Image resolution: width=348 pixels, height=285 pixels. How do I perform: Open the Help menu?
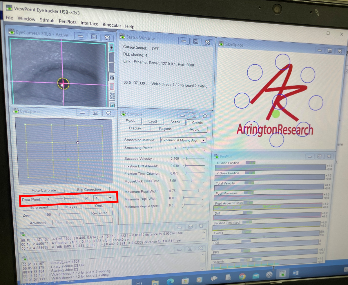click(130, 27)
